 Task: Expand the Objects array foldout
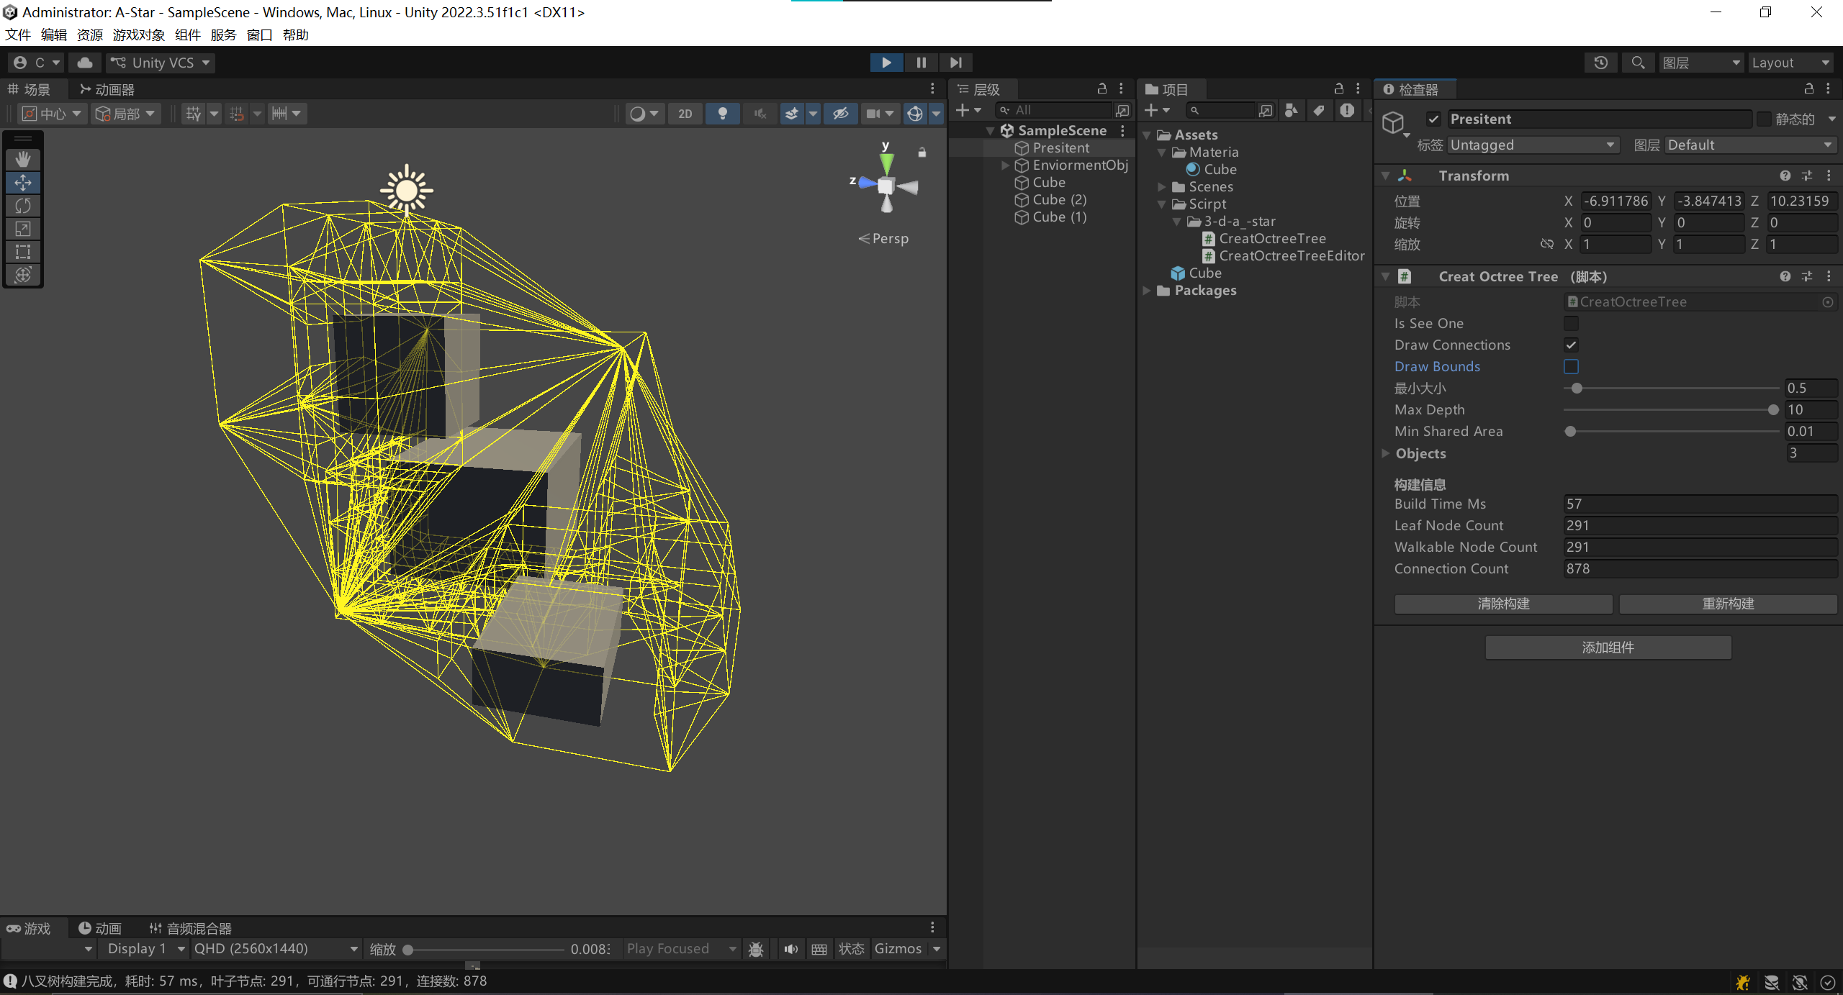pos(1386,453)
